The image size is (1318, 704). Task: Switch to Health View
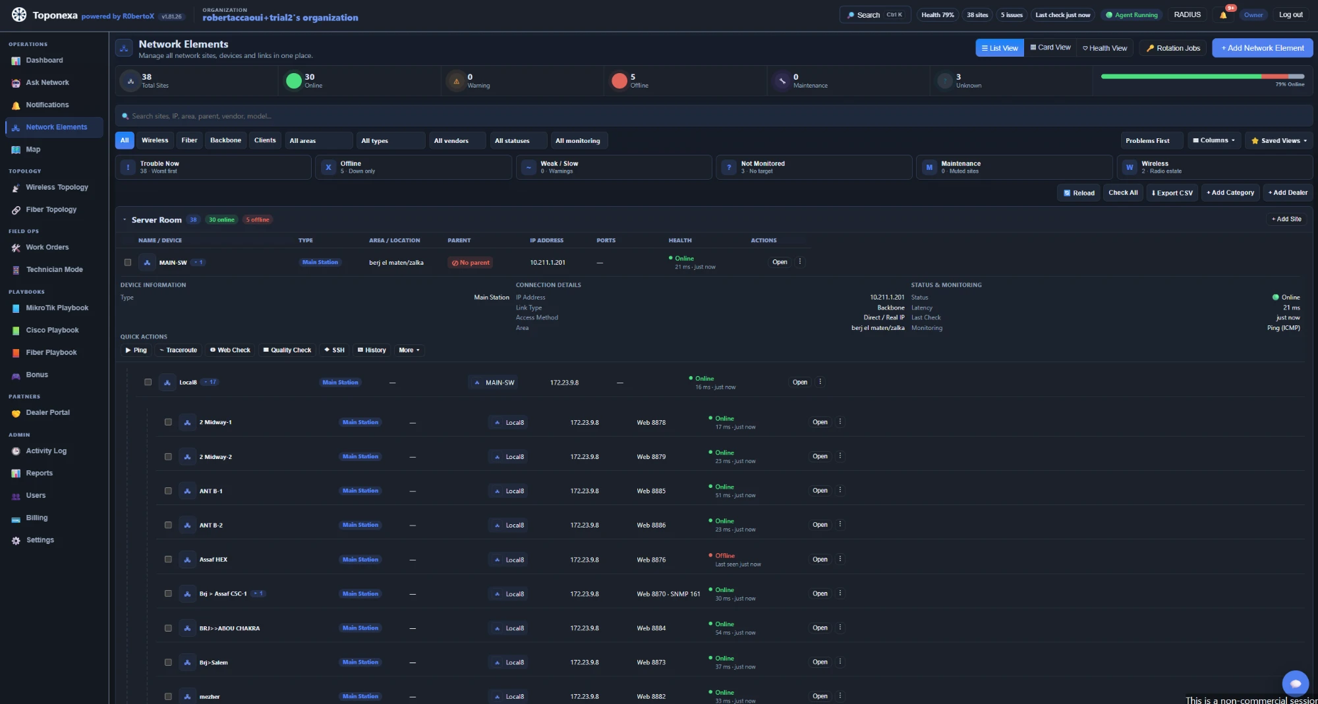pyautogui.click(x=1104, y=47)
